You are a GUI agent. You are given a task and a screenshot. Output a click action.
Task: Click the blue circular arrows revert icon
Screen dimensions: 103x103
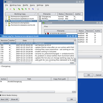click(x=33, y=9)
